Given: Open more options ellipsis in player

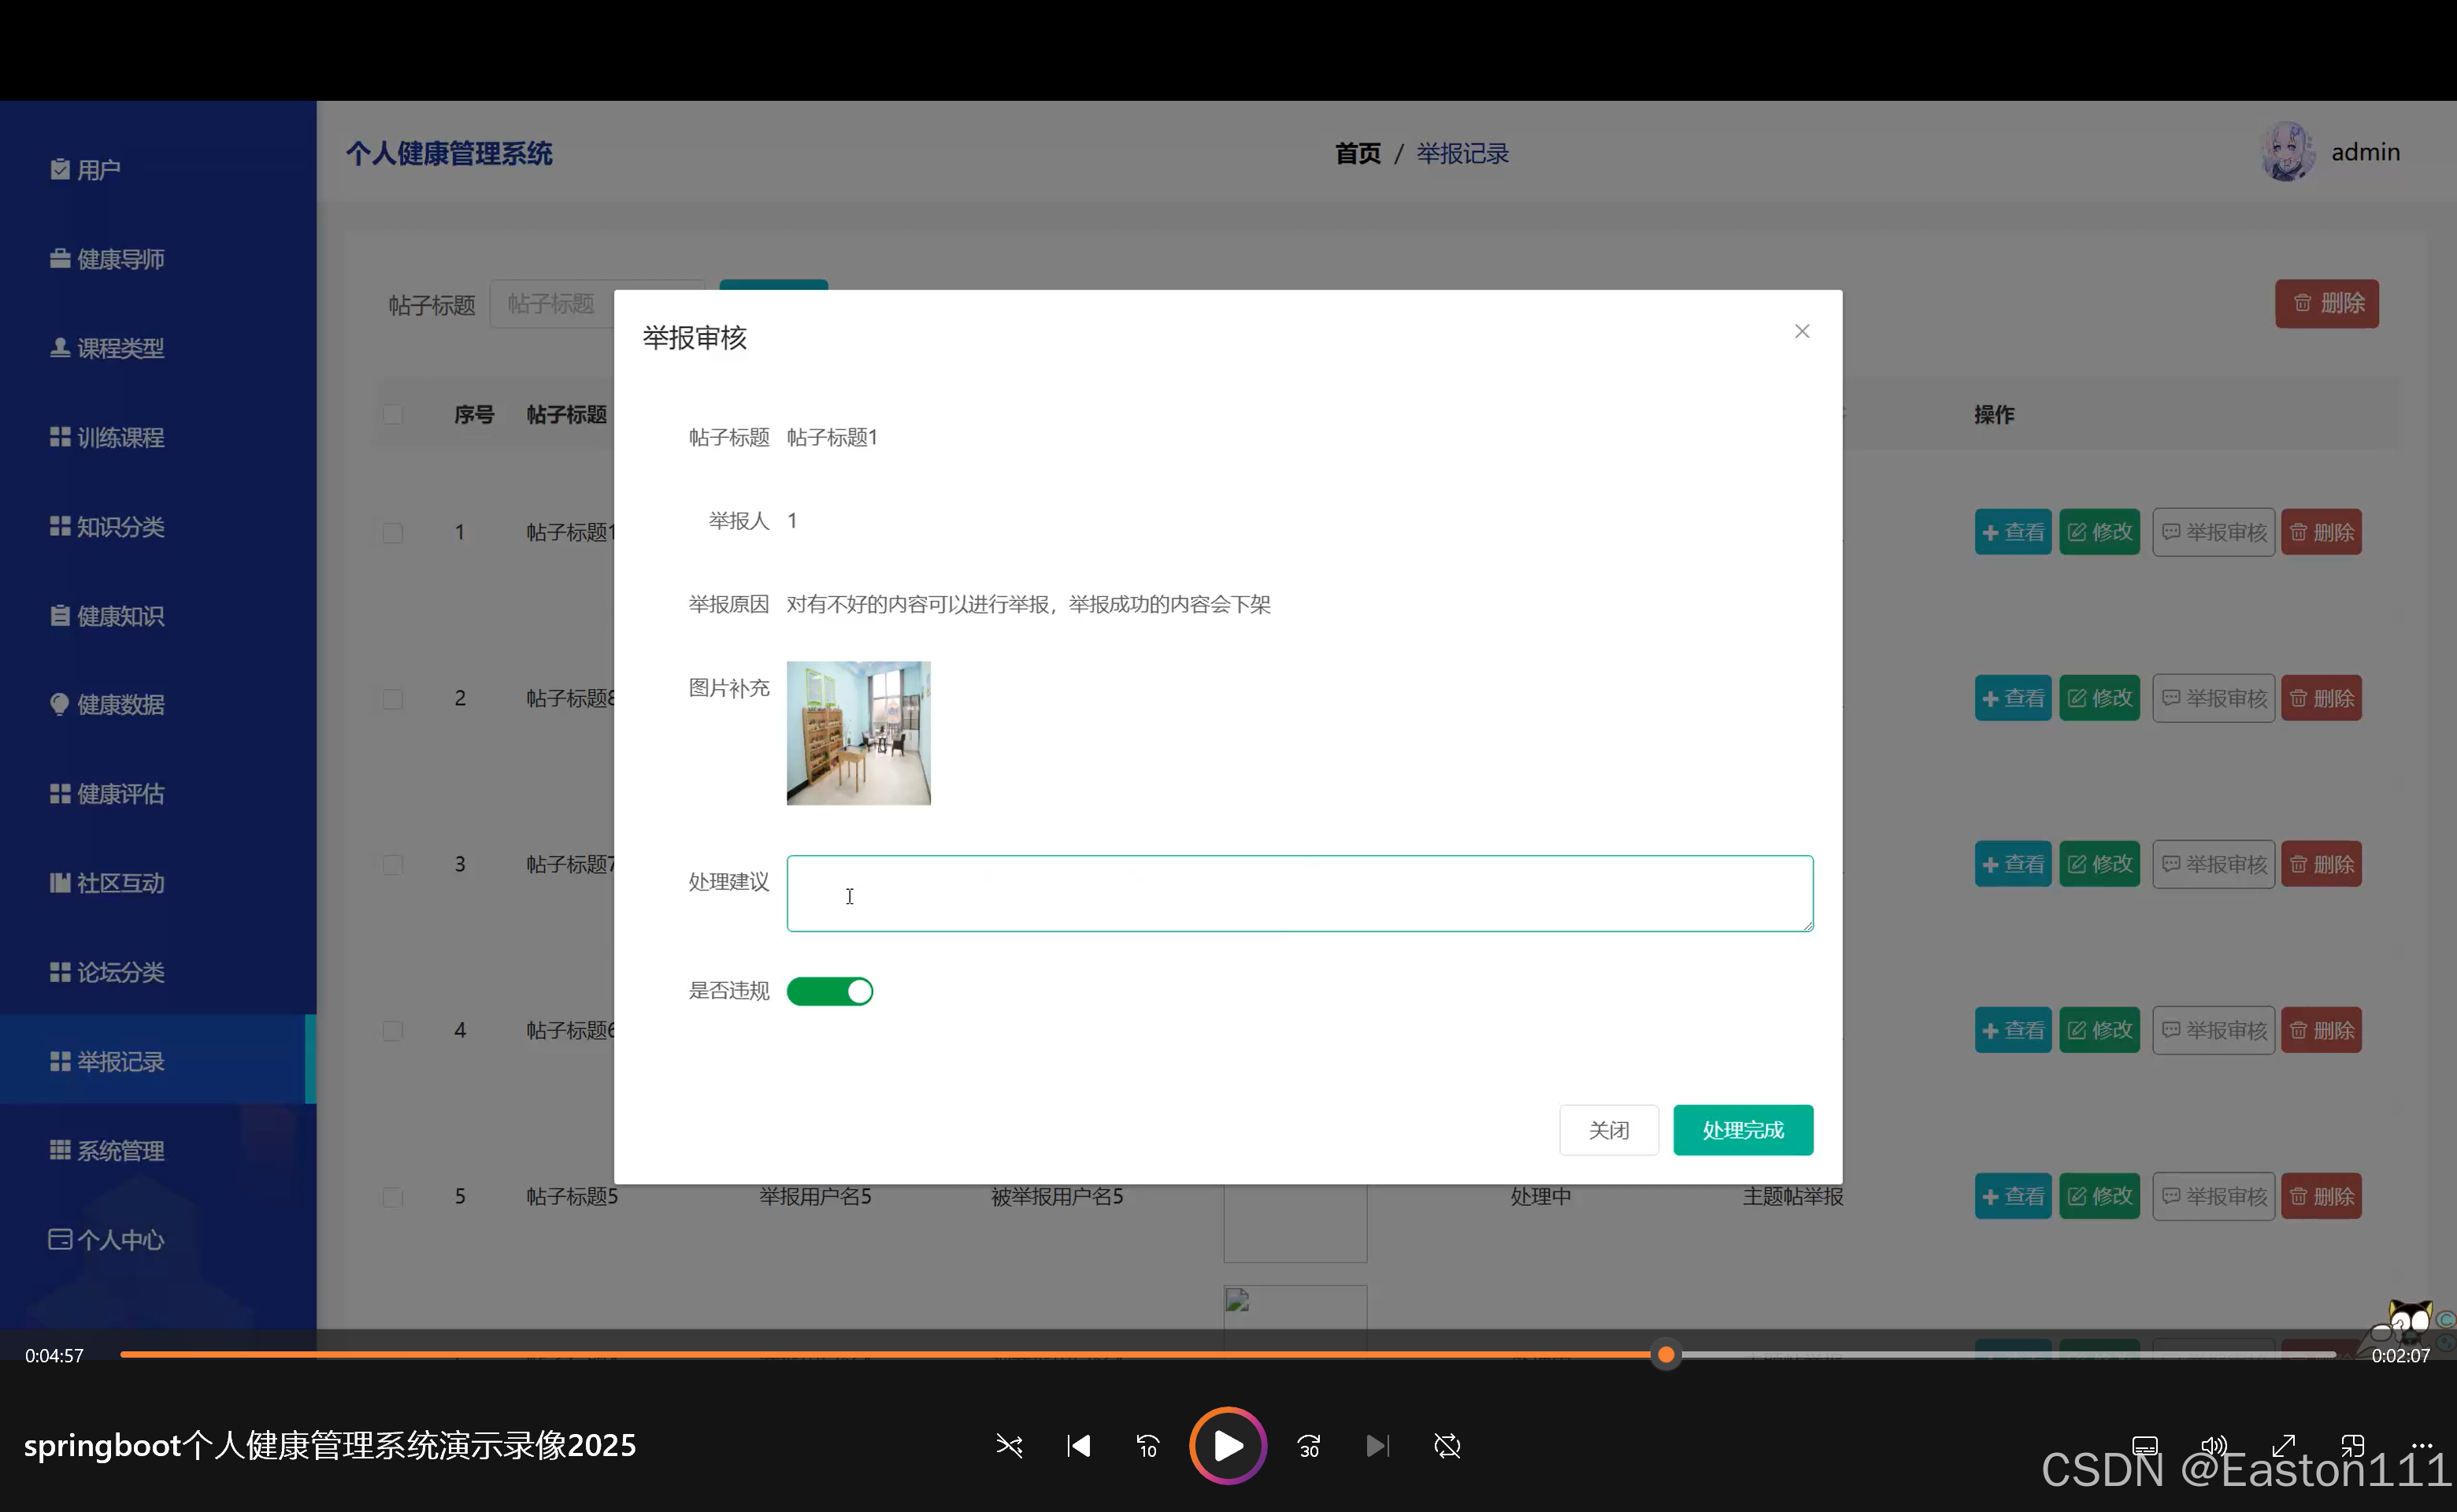Looking at the screenshot, I should tap(2421, 1445).
